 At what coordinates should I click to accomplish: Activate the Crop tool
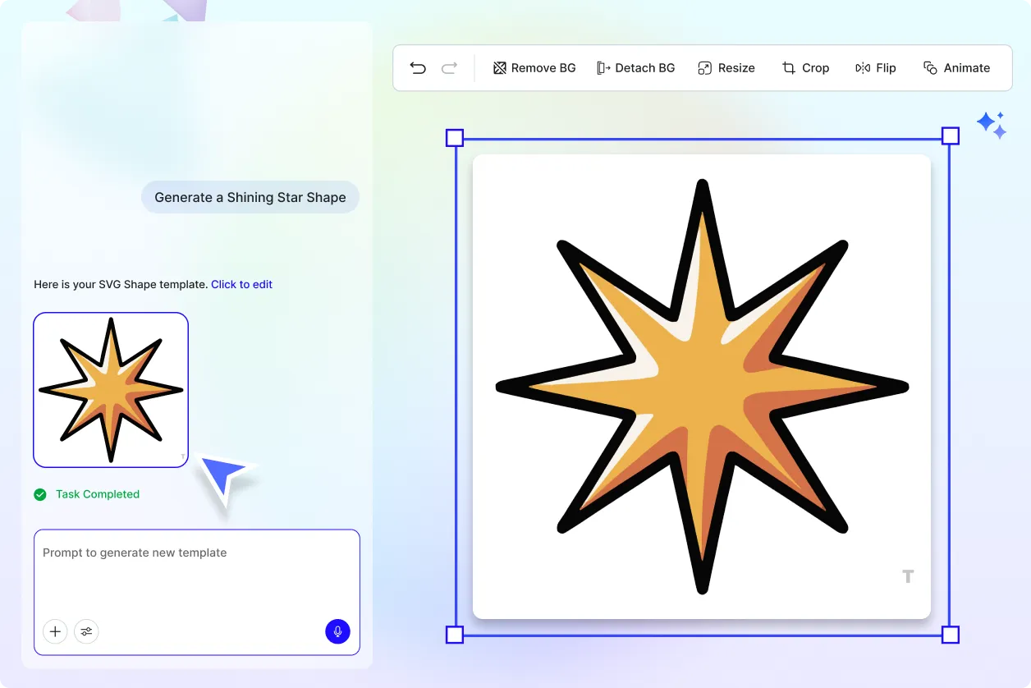coord(805,68)
